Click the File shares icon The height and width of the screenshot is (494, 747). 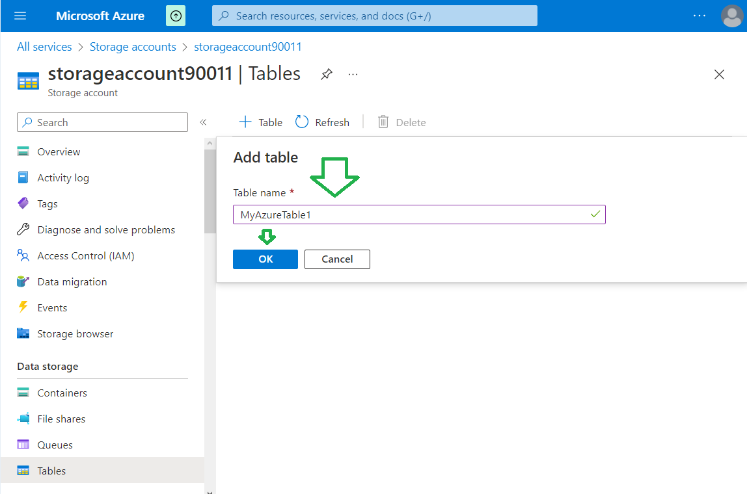click(x=23, y=419)
